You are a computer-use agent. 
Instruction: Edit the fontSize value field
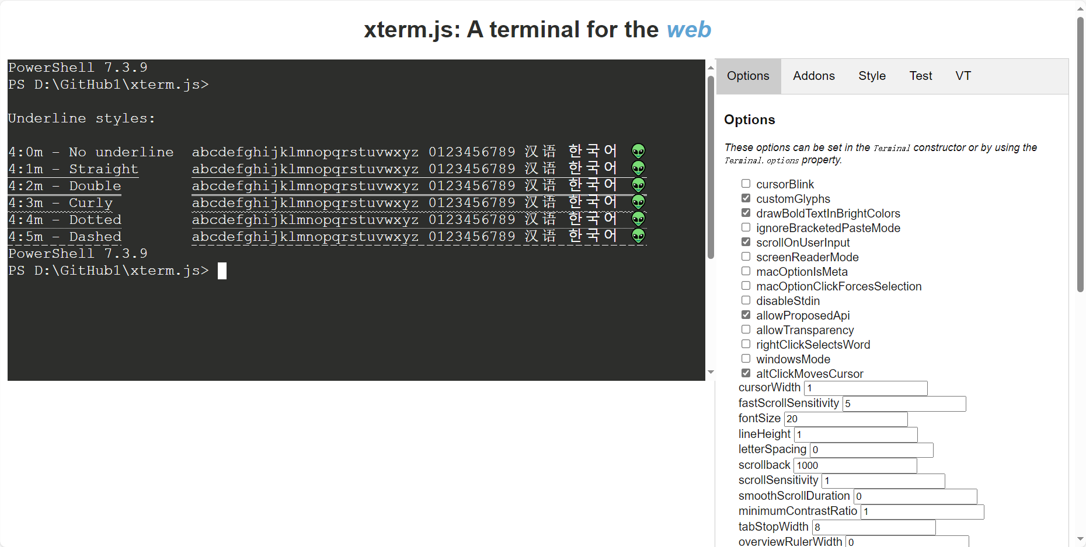coord(846,419)
